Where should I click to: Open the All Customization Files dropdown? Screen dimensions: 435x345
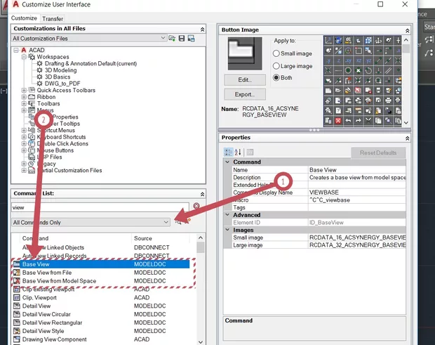tap(90, 38)
